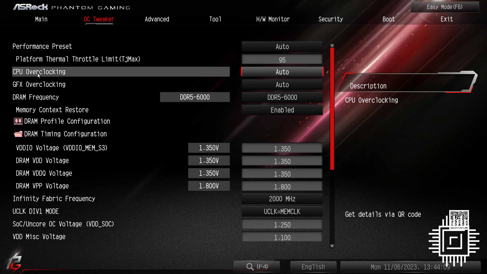Select the Advanced tab

click(157, 19)
